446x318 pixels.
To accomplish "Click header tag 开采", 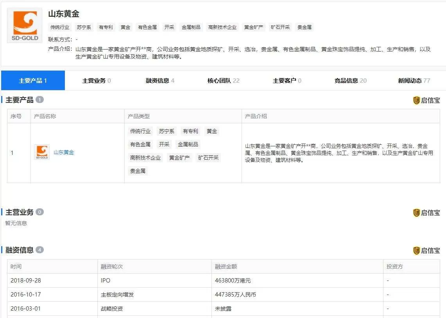I will click(169, 27).
